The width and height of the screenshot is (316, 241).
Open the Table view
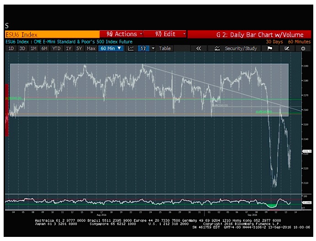tap(165, 48)
